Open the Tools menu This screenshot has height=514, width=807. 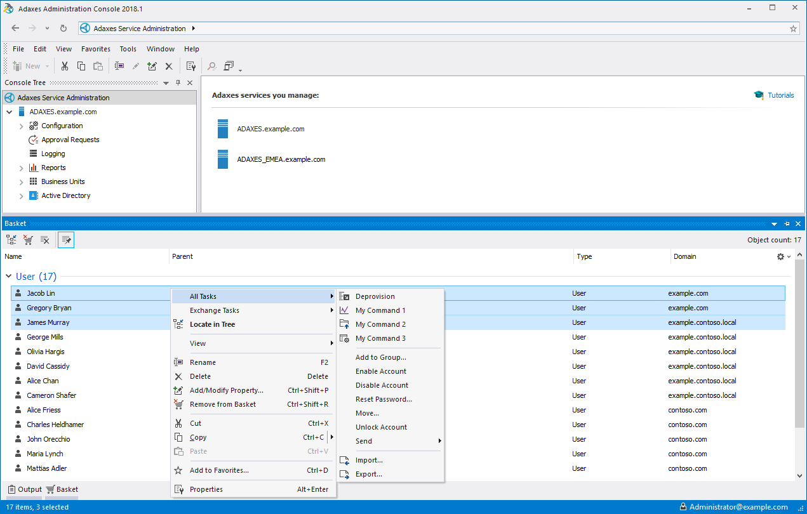pyautogui.click(x=128, y=49)
